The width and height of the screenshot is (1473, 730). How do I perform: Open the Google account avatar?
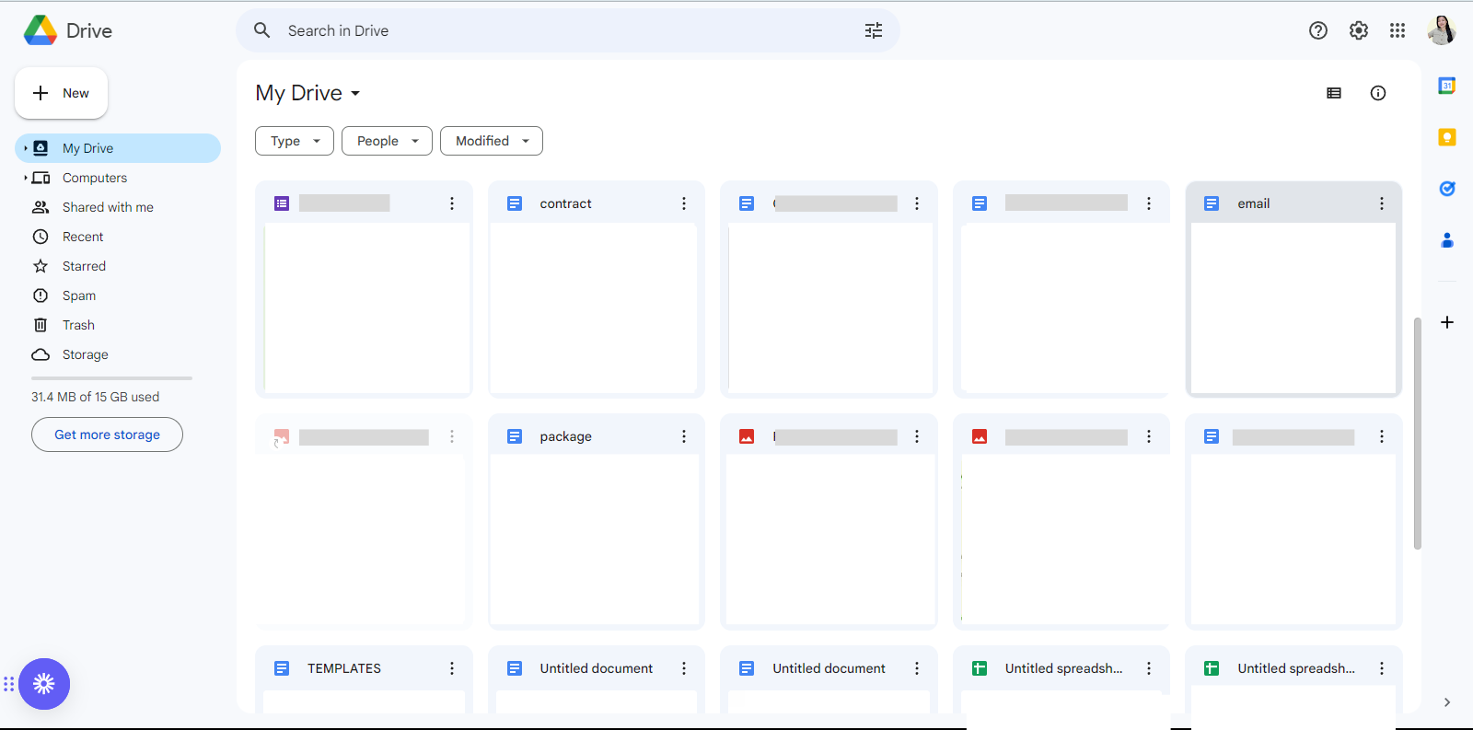1442,30
